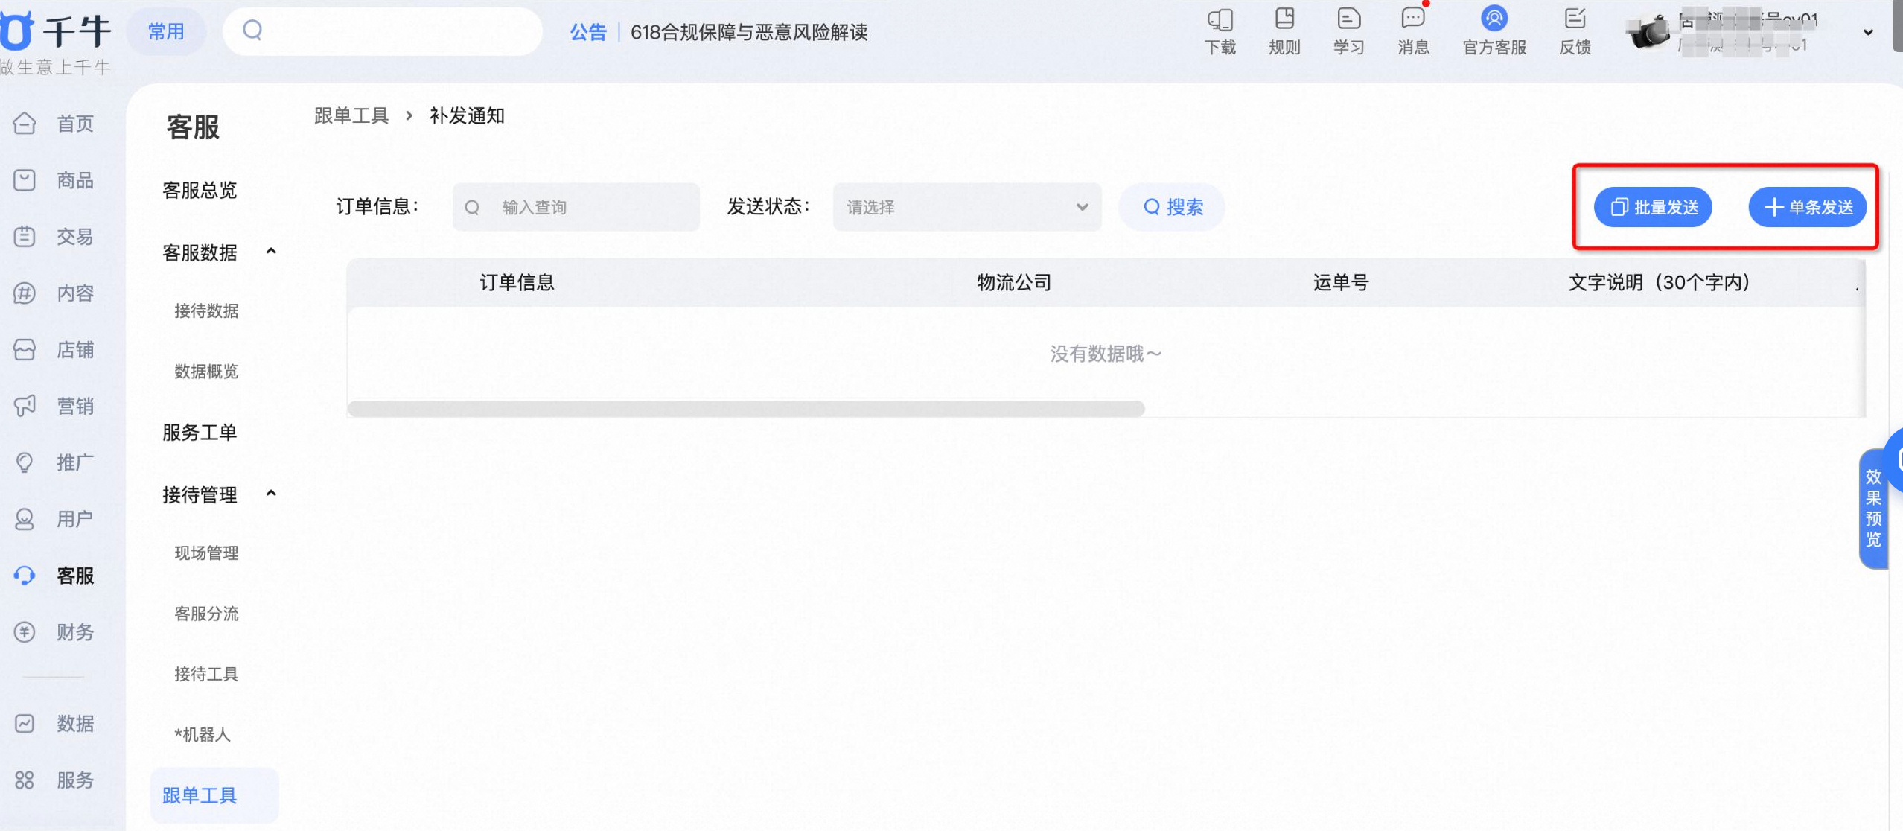Screen dimensions: 1903x831
Task: Click the 批量发送 button
Action: 1653,207
